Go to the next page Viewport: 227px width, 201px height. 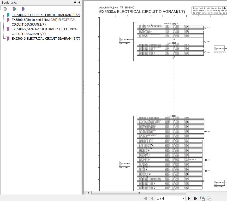tap(189, 198)
